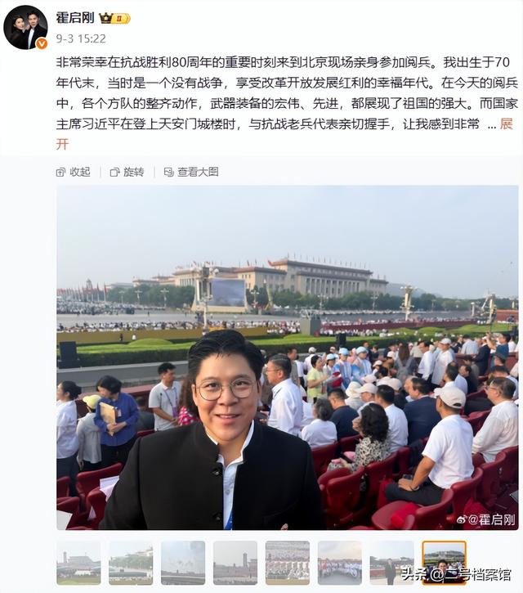Select the third thumbnail with aircraft sky
This screenshot has height=593, width=523.
[x=183, y=563]
